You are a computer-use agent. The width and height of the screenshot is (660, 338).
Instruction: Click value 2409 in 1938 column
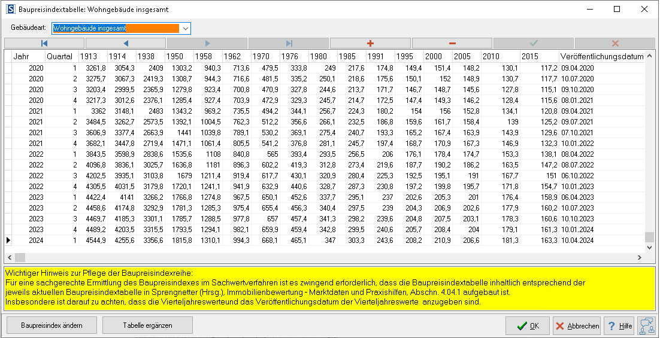pos(150,68)
